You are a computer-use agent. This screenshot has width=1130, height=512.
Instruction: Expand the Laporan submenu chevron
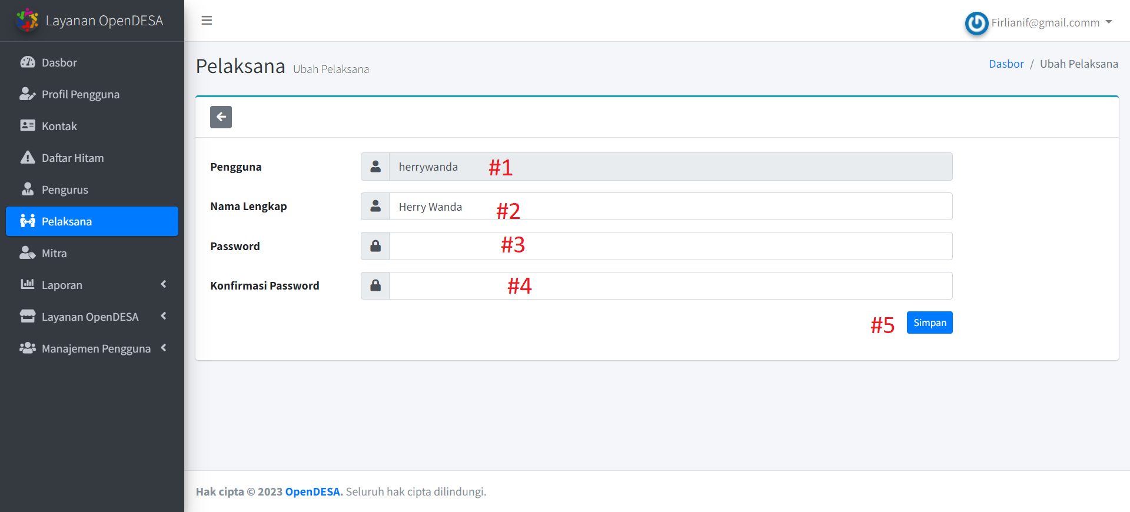click(164, 284)
